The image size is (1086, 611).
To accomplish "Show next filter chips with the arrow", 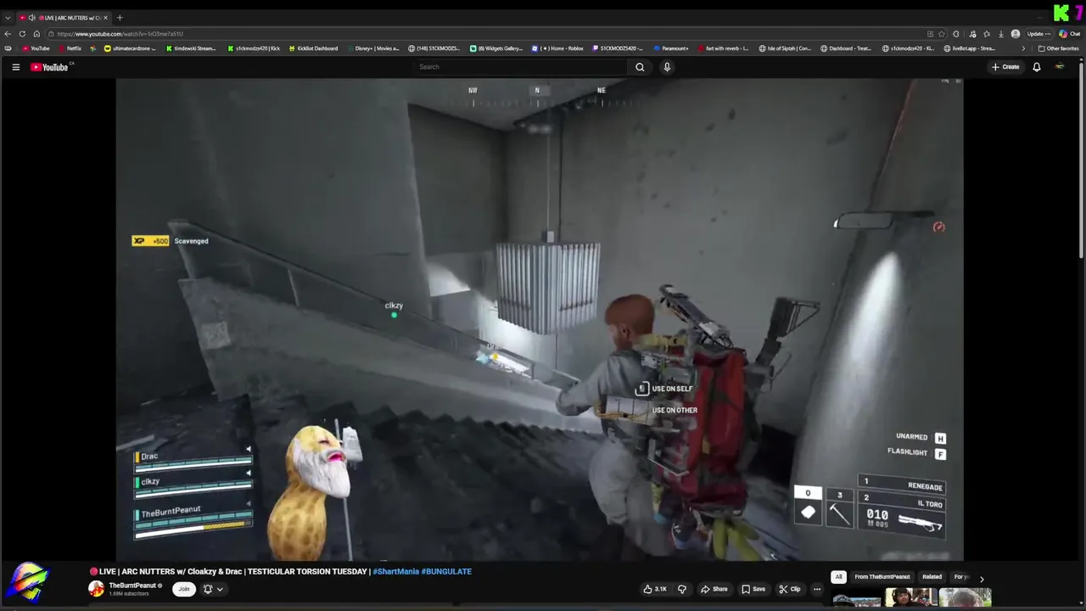I will 982,579.
